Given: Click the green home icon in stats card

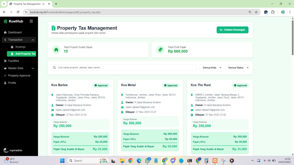Looking at the screenshot, I should tap(56, 50).
